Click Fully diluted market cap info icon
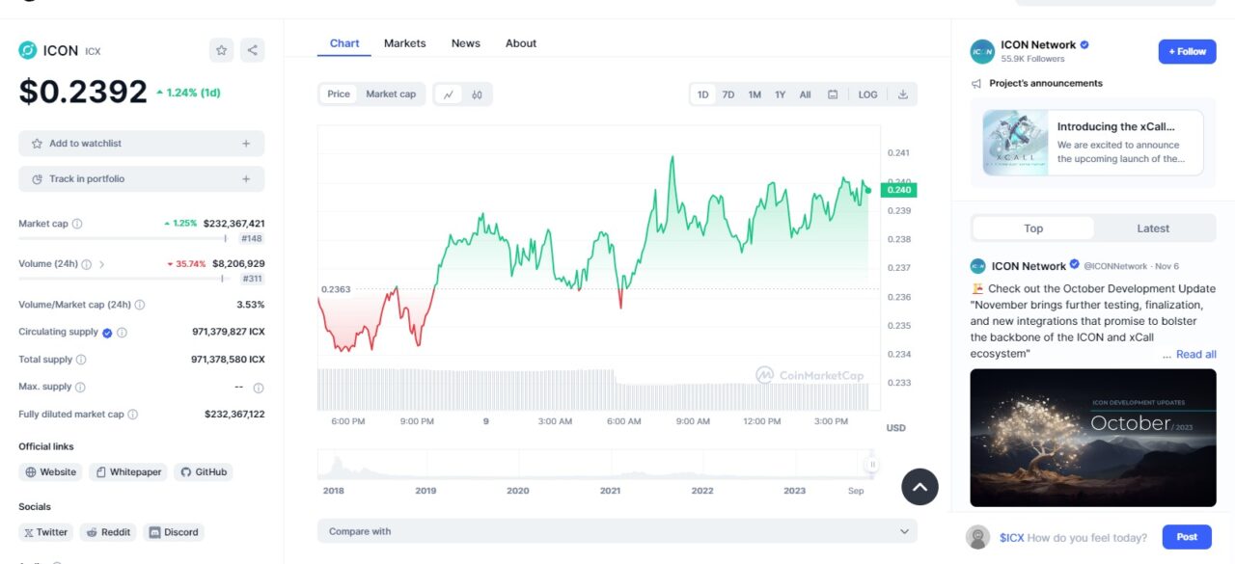 [x=132, y=415]
